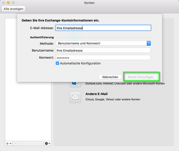Select the Kennwort password field
This screenshot has height=151, width=179.
103,58
